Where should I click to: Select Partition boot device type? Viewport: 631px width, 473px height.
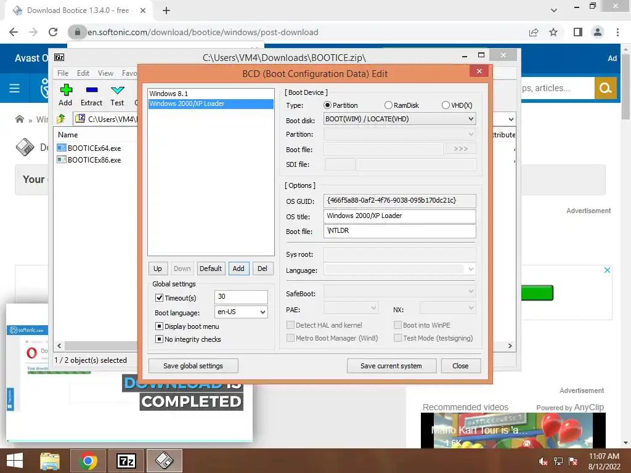coord(328,105)
